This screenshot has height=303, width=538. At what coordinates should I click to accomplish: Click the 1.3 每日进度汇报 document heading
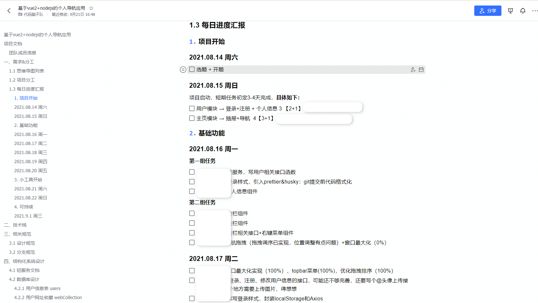click(217, 25)
